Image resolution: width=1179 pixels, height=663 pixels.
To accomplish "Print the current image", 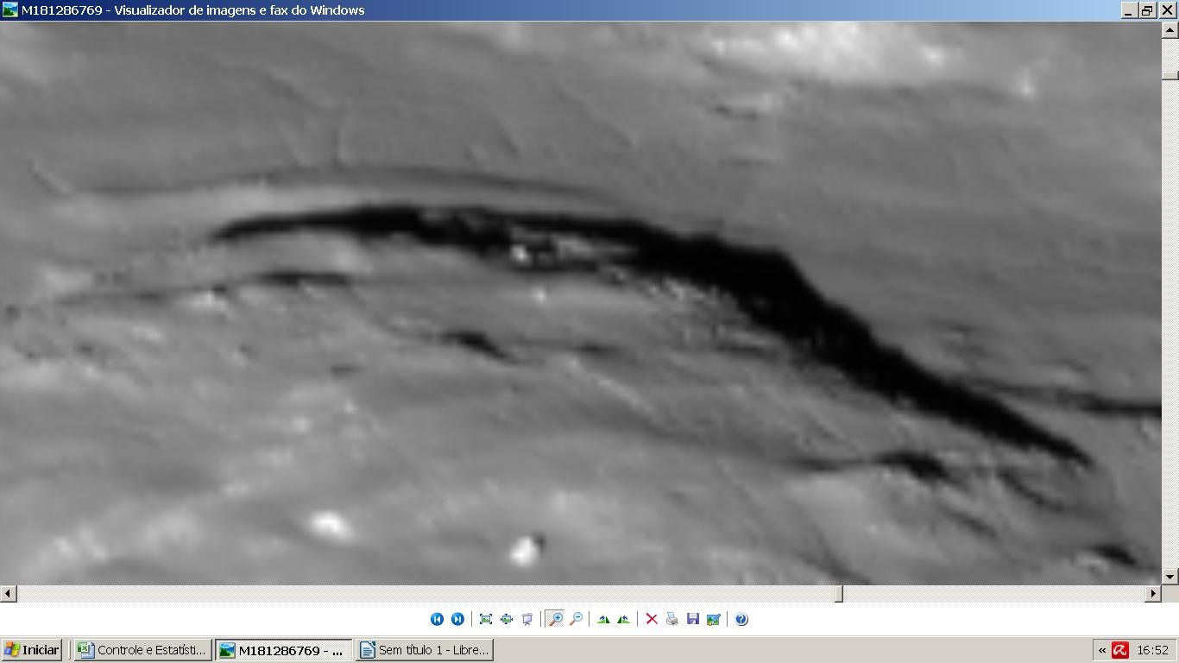I will [x=672, y=619].
